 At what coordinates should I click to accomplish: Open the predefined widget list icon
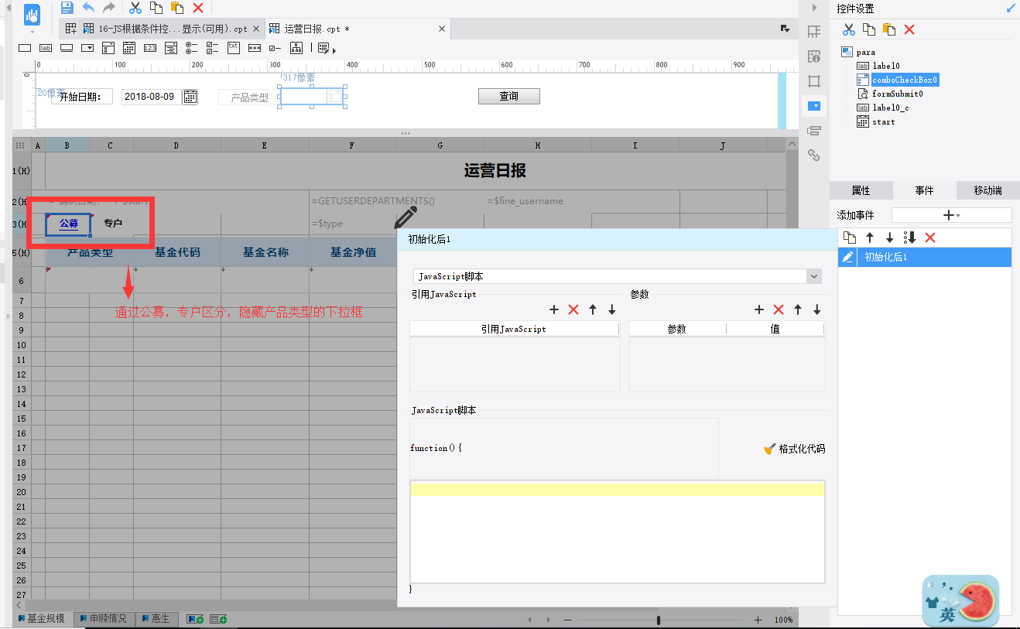pyautogui.click(x=325, y=49)
